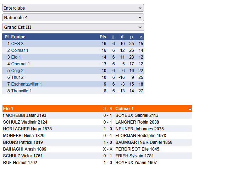249x179 pixels.
Task: Open the Obernai 1 team link
Action: tap(21, 64)
